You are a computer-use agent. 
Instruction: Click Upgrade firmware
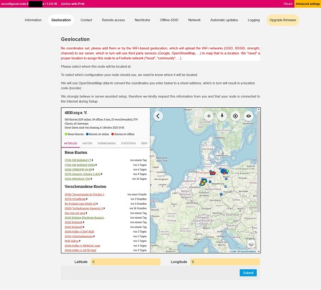pyautogui.click(x=283, y=20)
